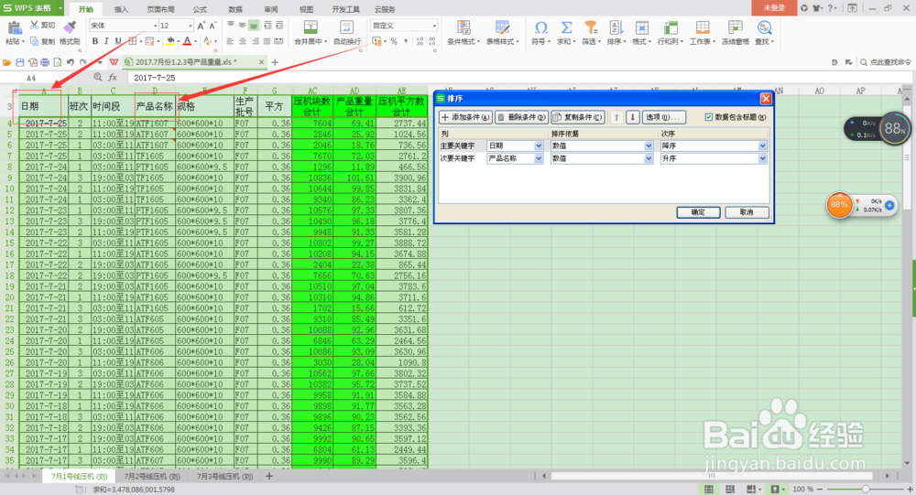
Task: Click the Options (选项) button in sort dialog
Action: click(x=663, y=117)
